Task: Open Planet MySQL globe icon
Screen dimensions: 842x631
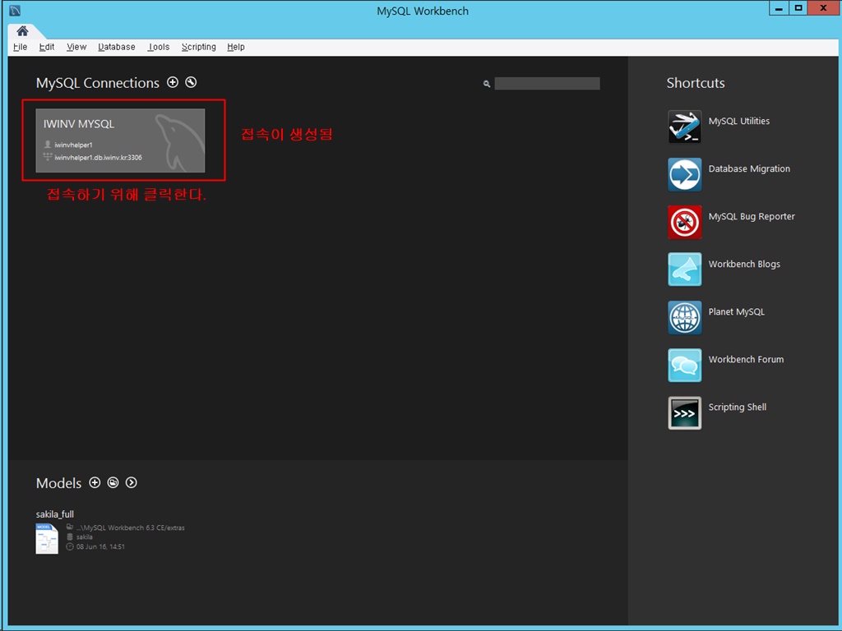Action: pyautogui.click(x=685, y=317)
